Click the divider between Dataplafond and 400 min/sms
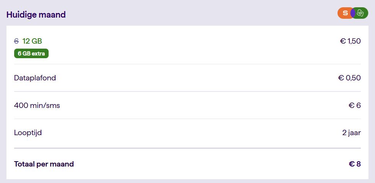The image size is (375, 183). pyautogui.click(x=187, y=91)
